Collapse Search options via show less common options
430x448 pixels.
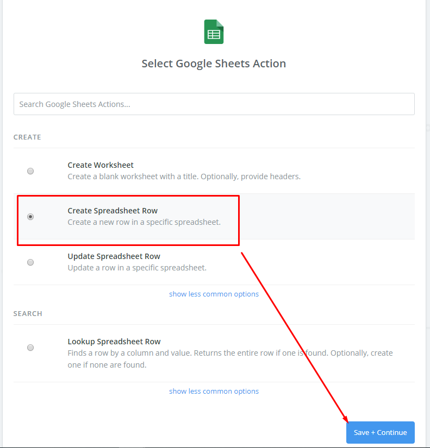click(214, 391)
